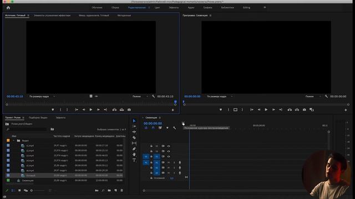Switch Project panel to list view
Screen dimensions: 355x199
pyautogui.click(x=13, y=190)
